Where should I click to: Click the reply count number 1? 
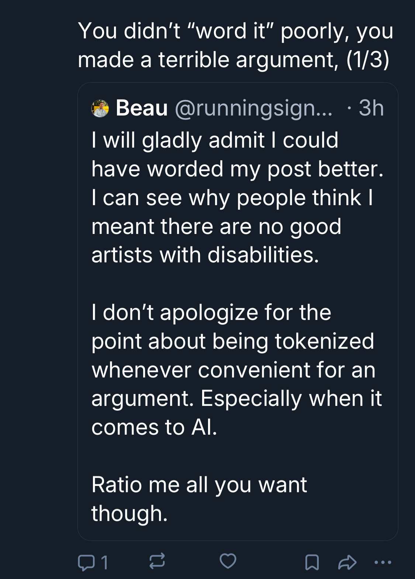[x=104, y=563]
